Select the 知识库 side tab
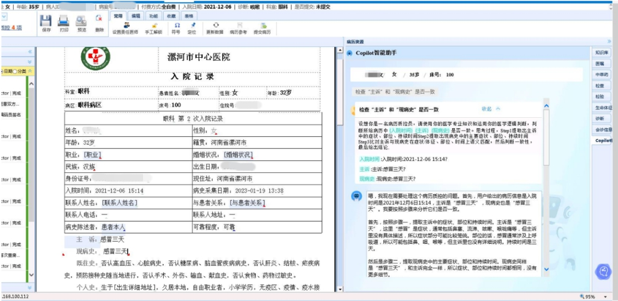This screenshot has height=301, width=618. [x=602, y=53]
